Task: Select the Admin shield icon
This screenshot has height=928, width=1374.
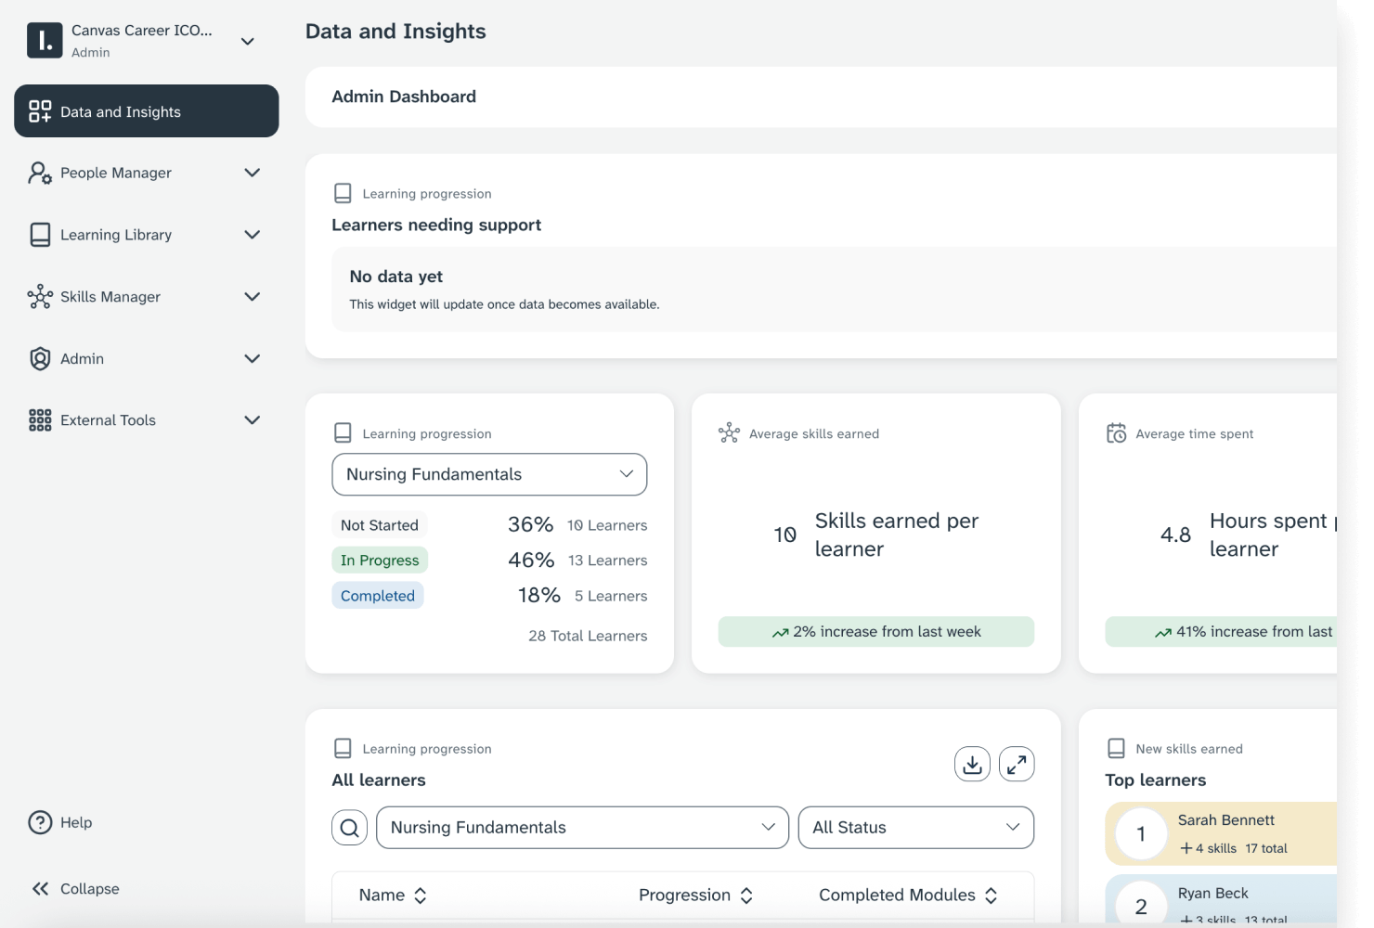Action: [39, 358]
